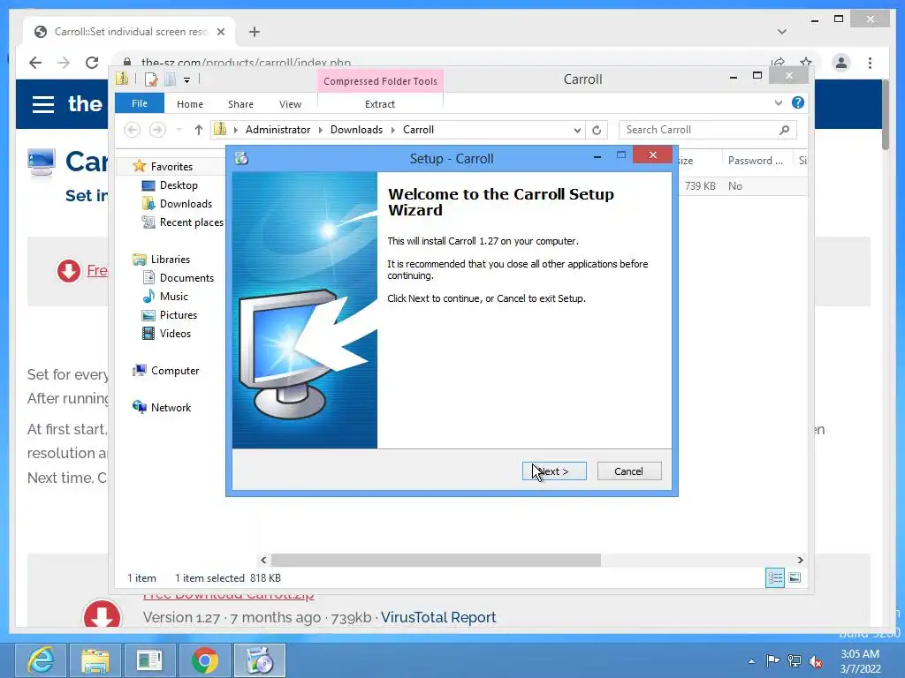Click the new folder icon in Quick Access toolbar
Screen dimensions: 905x678
point(170,79)
